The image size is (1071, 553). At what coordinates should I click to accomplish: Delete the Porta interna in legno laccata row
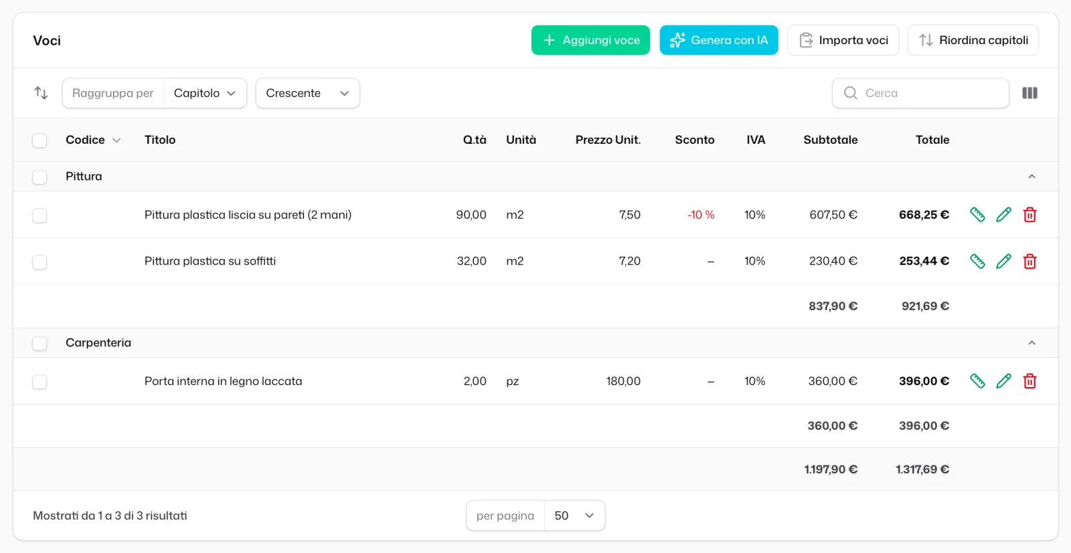[x=1029, y=381]
